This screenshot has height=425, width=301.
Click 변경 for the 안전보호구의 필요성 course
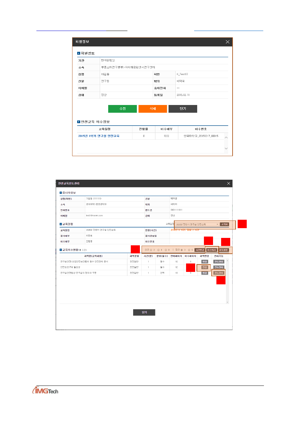[204, 267]
